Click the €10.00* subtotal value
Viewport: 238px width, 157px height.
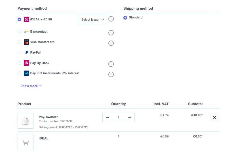pyautogui.click(x=197, y=115)
